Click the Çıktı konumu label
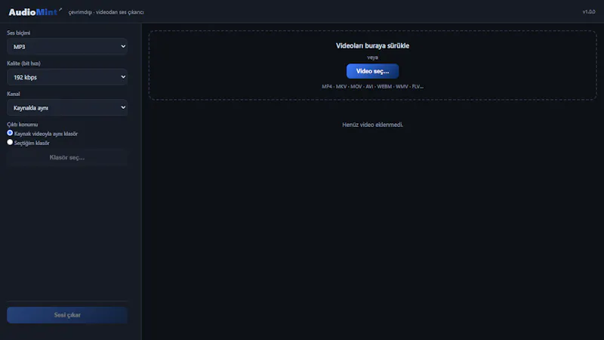The width and height of the screenshot is (604, 340). (x=23, y=124)
